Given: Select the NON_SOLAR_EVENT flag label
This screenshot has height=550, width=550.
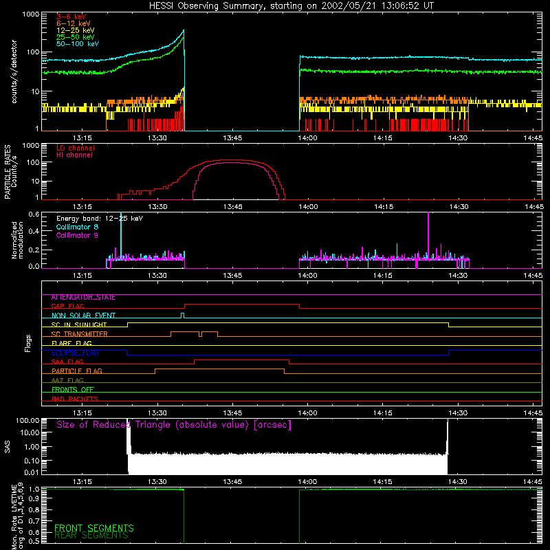Looking at the screenshot, I should pos(83,316).
